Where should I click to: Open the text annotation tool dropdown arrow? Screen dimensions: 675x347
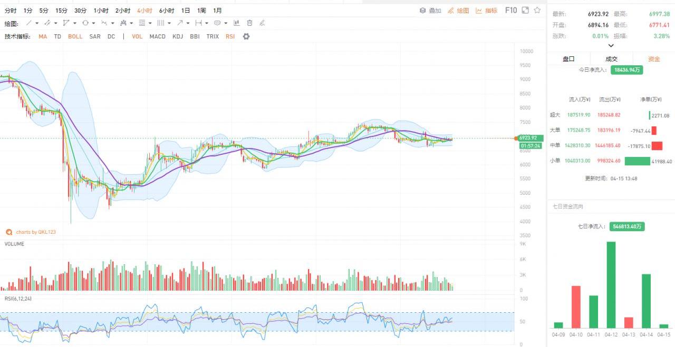pyautogui.click(x=226, y=23)
